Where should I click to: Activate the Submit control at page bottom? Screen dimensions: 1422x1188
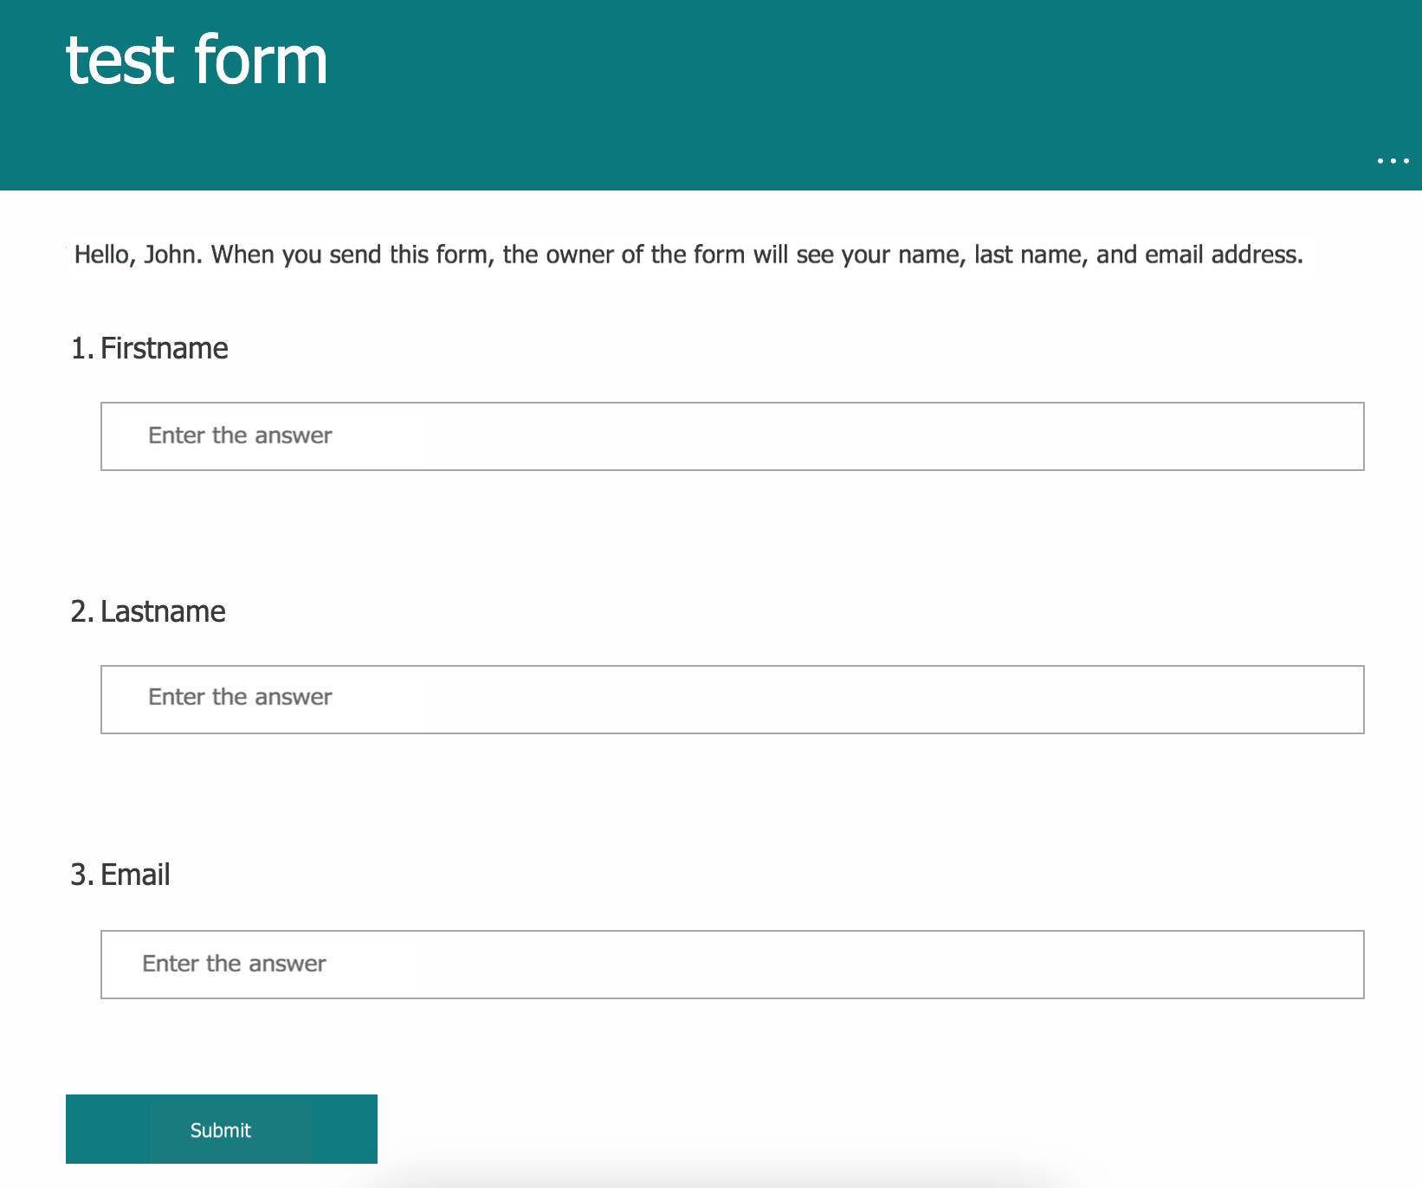[221, 1129]
